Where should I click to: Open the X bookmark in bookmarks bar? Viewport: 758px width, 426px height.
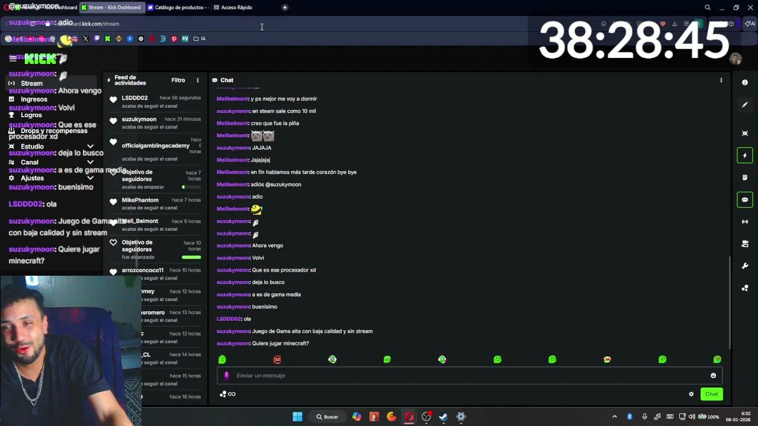point(85,38)
